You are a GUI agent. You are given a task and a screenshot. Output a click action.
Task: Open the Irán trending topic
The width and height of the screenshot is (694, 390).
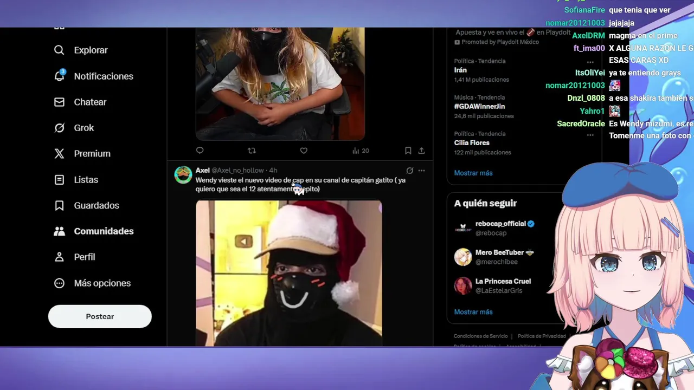pos(460,70)
